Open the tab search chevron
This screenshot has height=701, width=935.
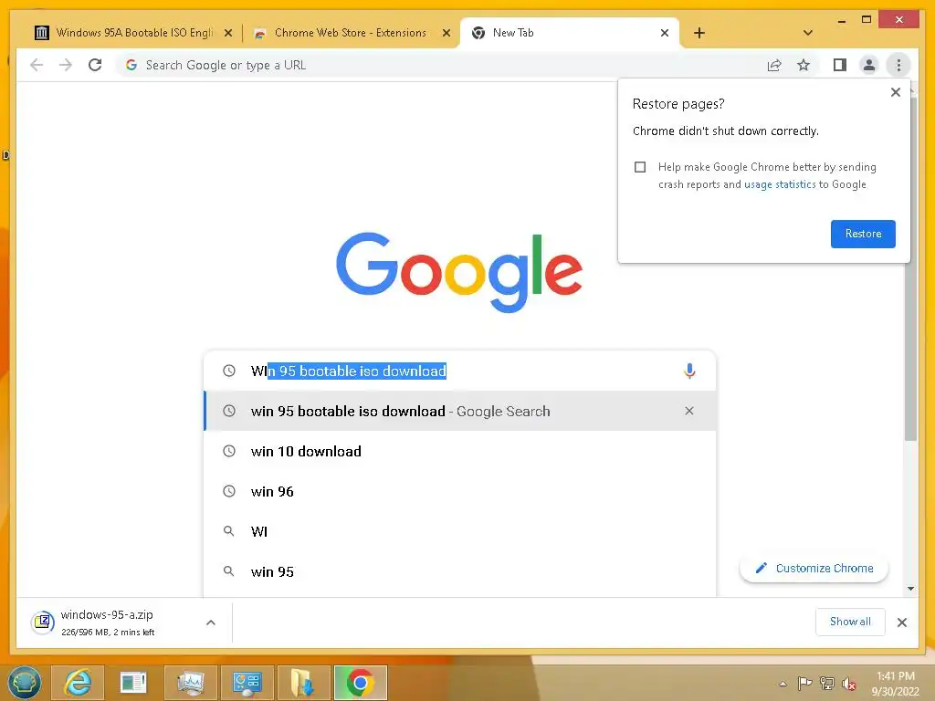808,33
